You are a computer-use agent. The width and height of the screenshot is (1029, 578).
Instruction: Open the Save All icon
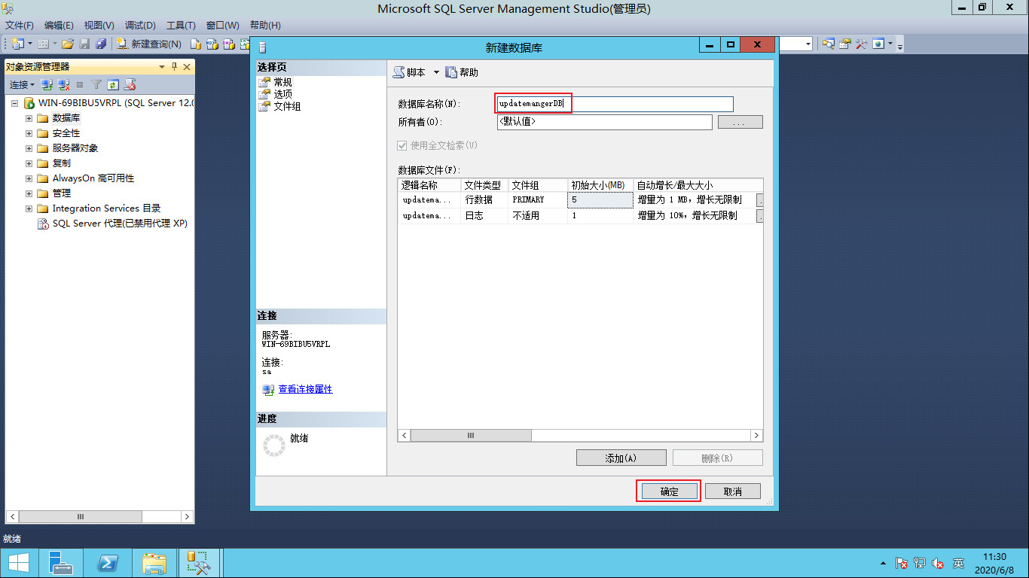pyautogui.click(x=100, y=44)
